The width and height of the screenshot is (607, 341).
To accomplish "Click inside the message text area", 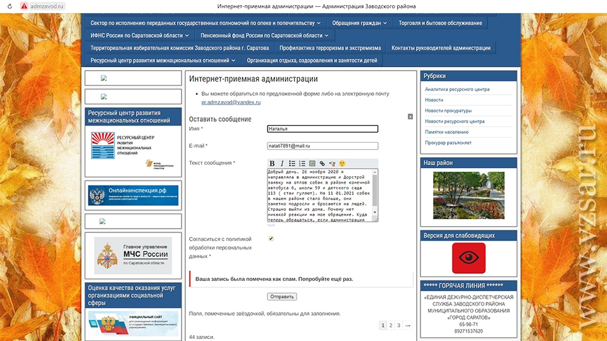I will click(x=319, y=195).
